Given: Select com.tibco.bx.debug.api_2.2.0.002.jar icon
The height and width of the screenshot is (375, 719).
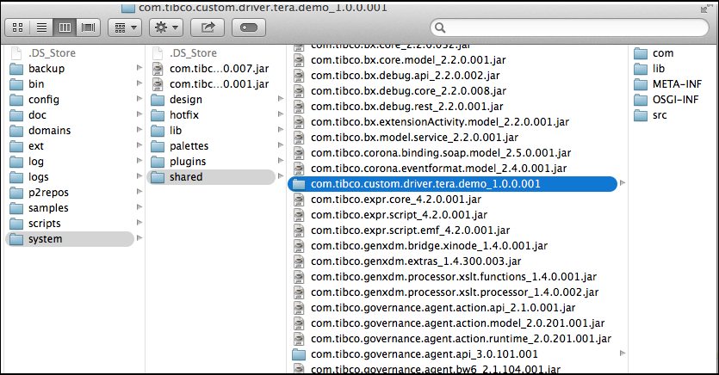Looking at the screenshot, I should [299, 76].
